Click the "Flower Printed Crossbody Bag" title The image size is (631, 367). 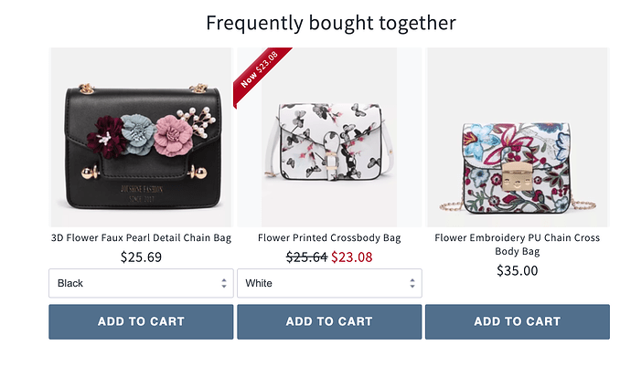coord(329,238)
